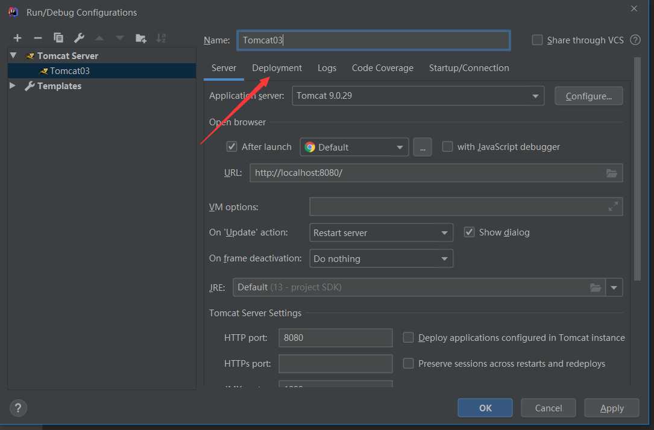Create a new folder in the toolbar

coord(141,39)
